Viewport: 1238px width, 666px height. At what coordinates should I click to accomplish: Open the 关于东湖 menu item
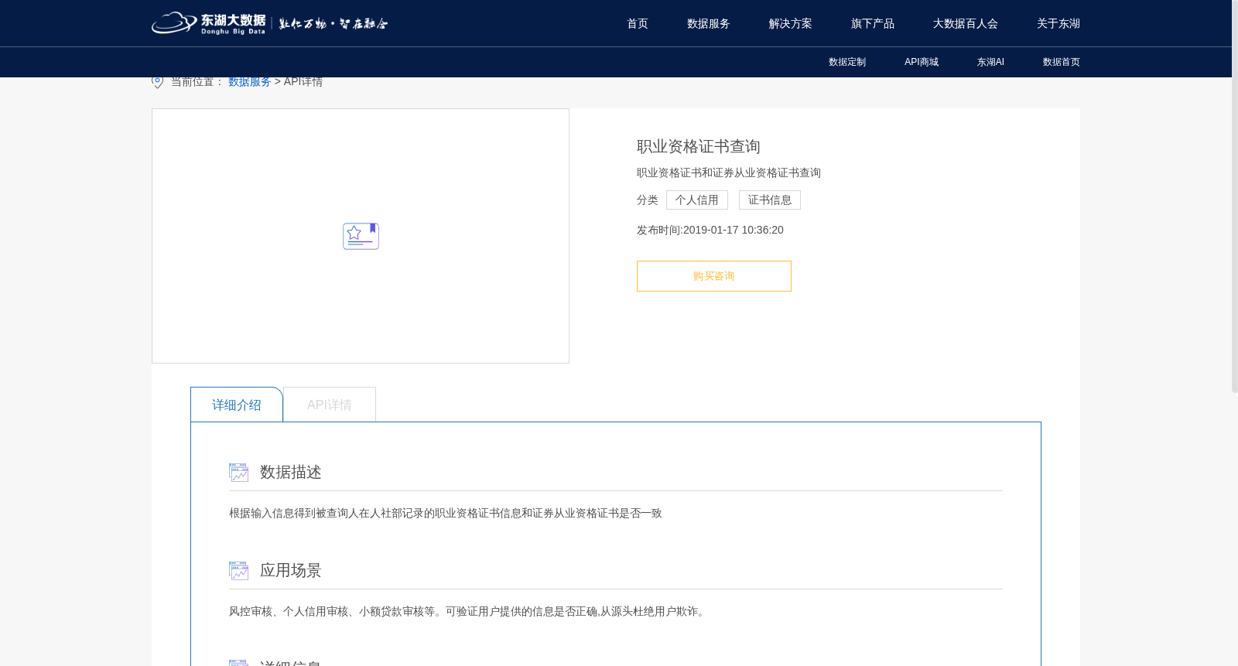click(x=1058, y=23)
